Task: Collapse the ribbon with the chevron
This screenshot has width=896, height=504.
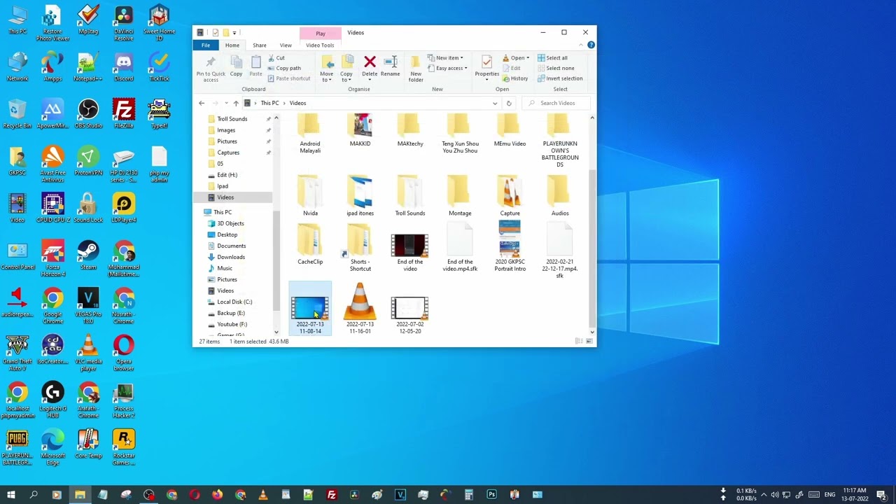Action: point(581,45)
